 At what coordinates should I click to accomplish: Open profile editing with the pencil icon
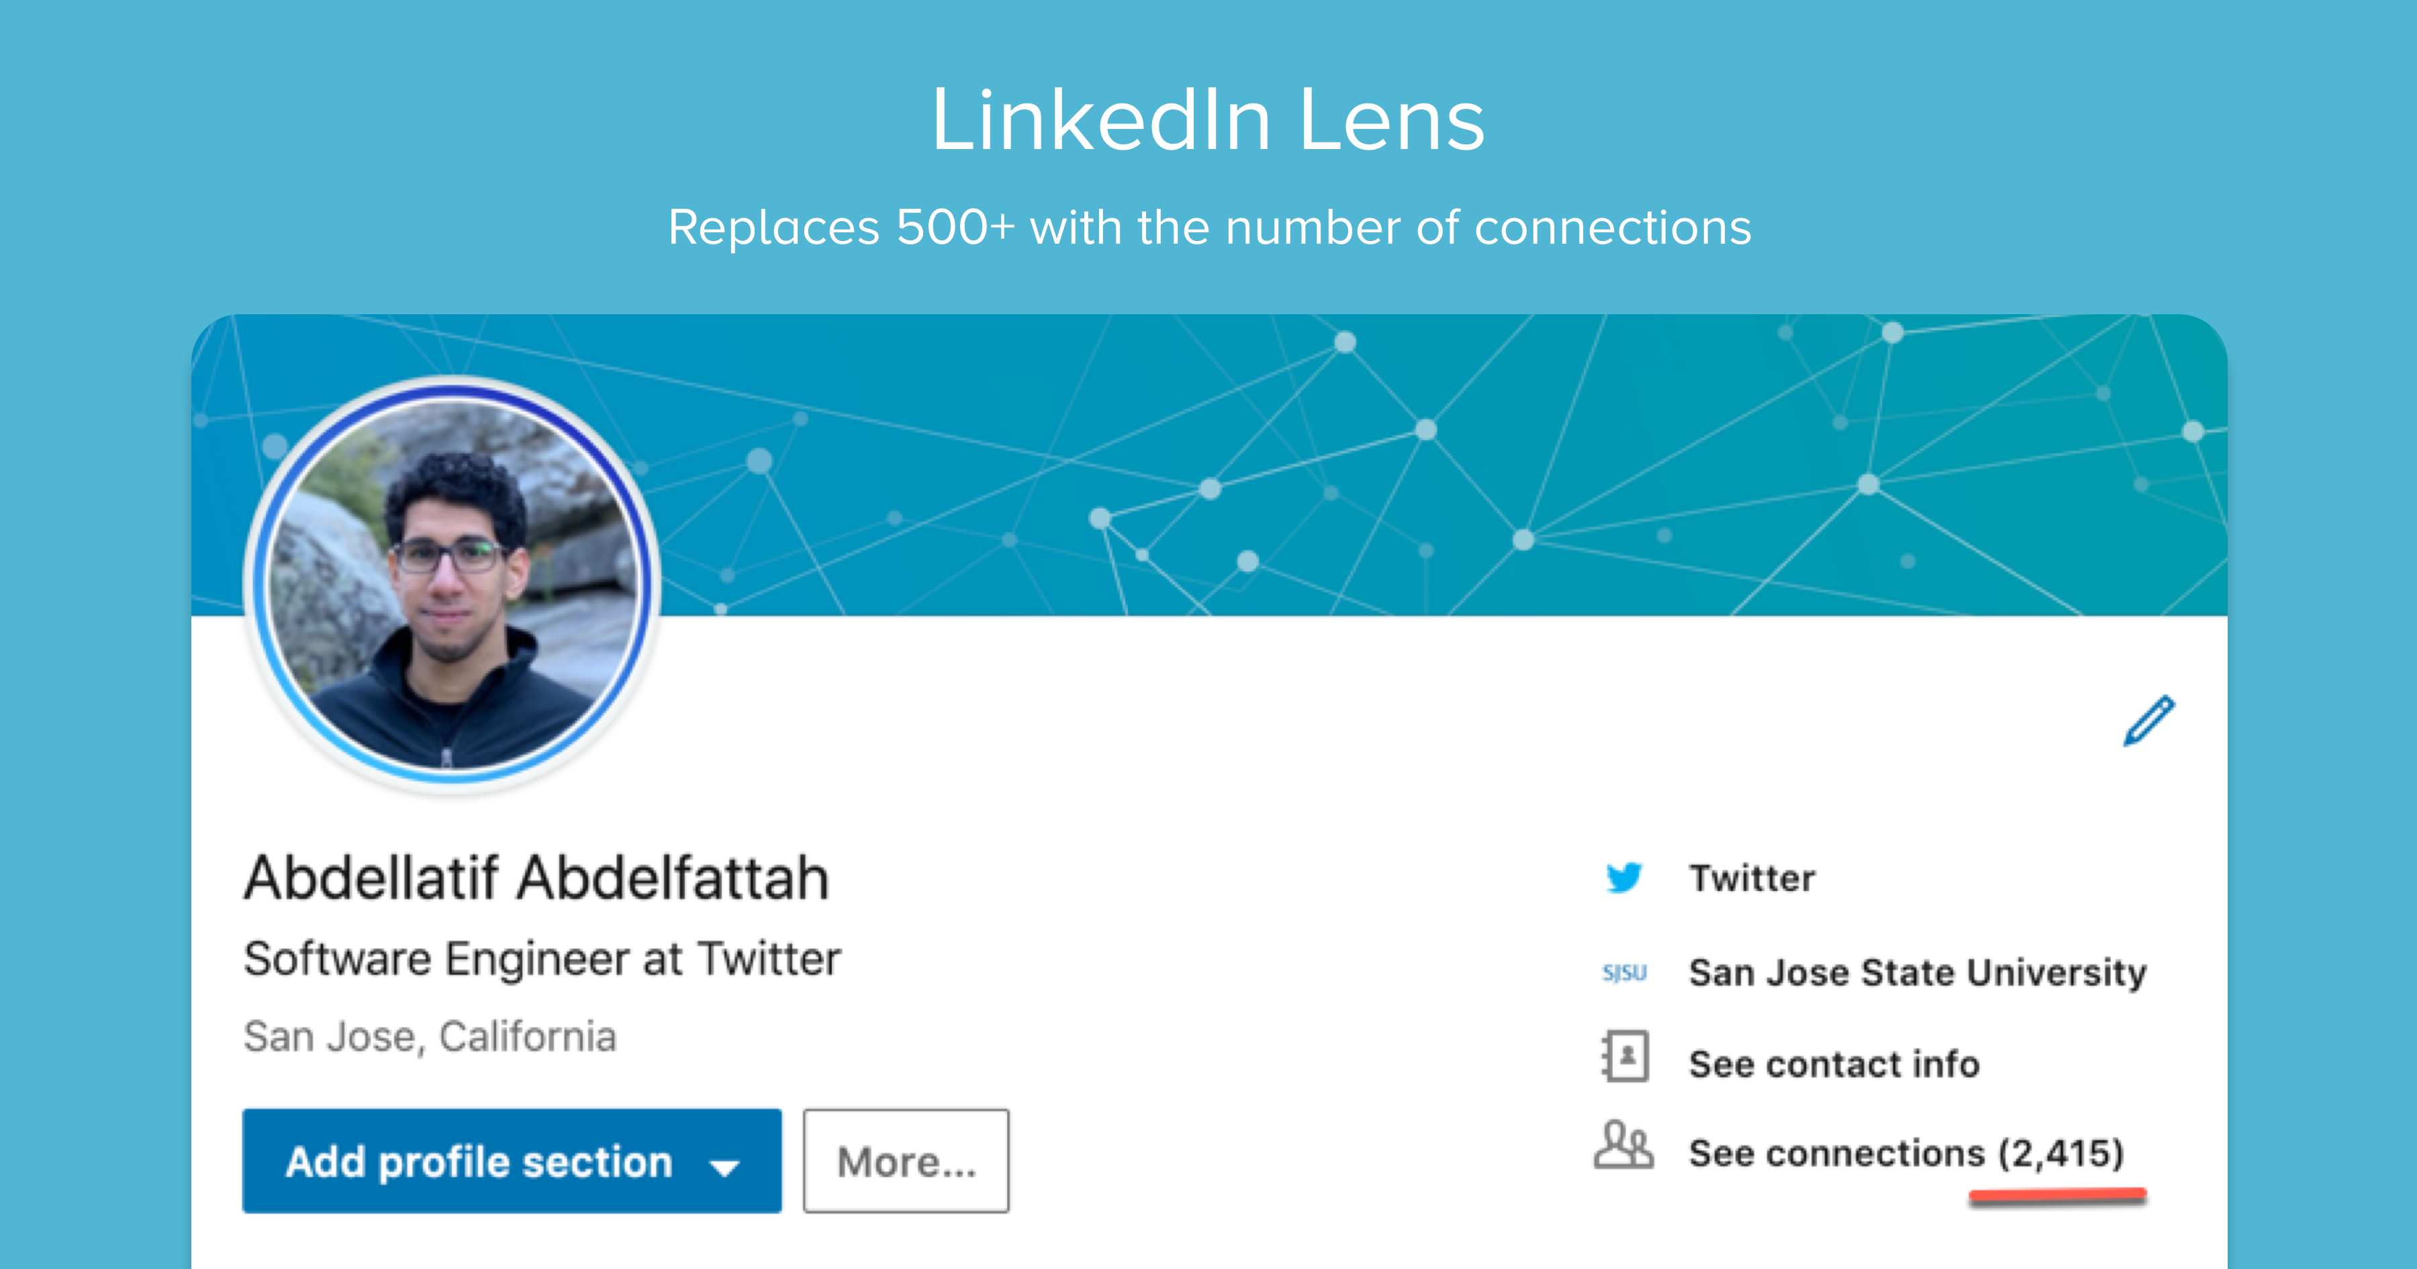2148,721
